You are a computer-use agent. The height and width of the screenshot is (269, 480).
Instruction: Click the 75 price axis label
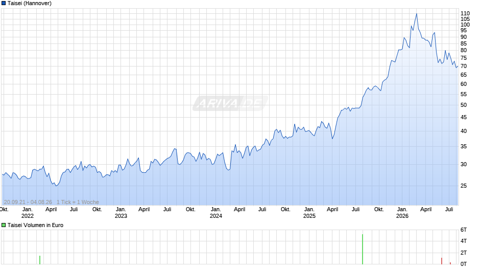click(x=464, y=58)
